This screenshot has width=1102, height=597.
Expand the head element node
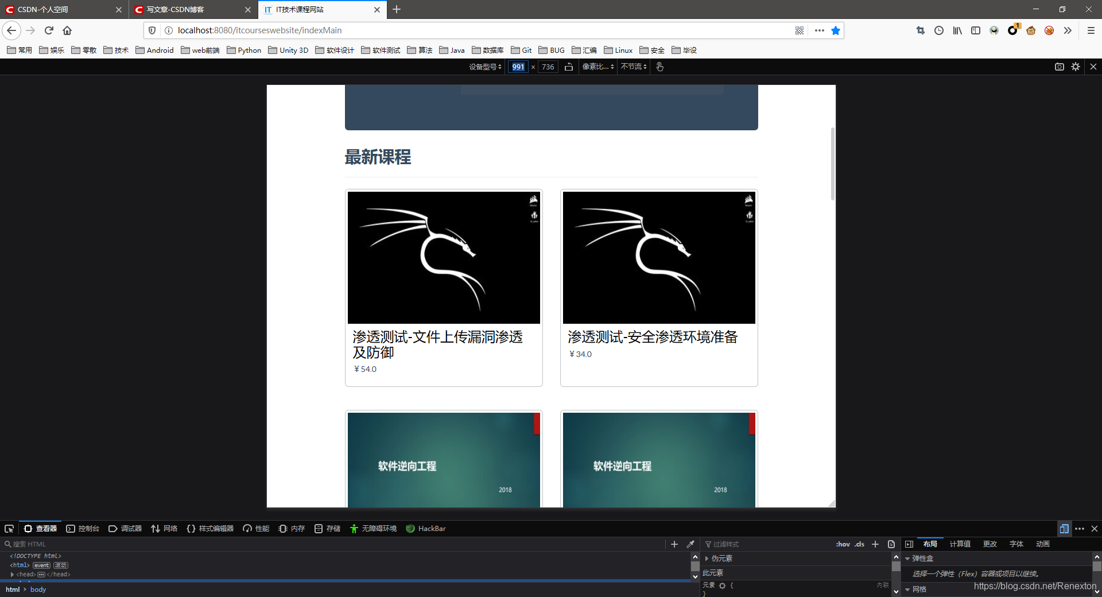pos(12,575)
